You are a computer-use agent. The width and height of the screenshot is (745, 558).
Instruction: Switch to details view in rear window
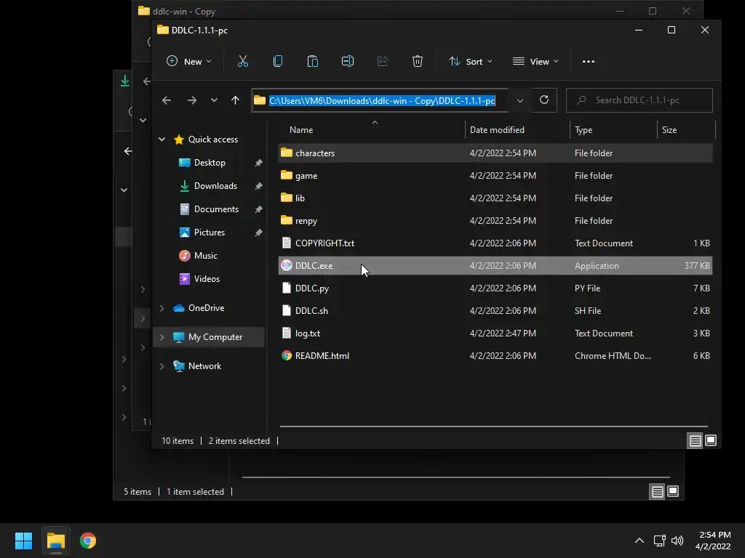[x=657, y=492]
